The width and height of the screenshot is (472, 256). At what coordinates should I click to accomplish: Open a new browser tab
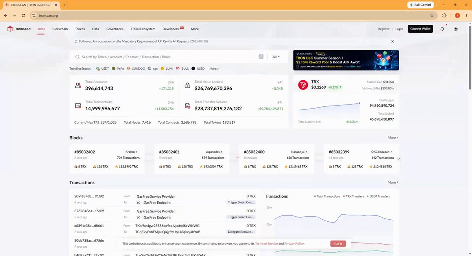coord(65,5)
